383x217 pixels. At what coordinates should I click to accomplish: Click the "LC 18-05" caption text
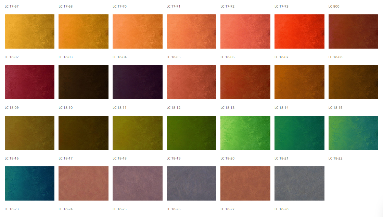(174, 57)
